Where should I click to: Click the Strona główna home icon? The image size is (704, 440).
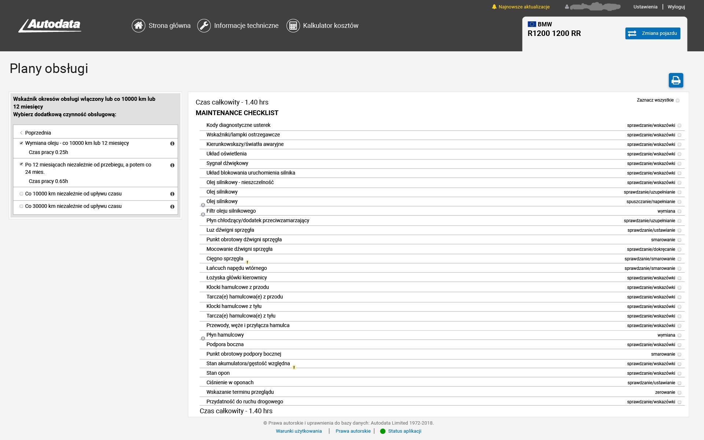tap(139, 26)
